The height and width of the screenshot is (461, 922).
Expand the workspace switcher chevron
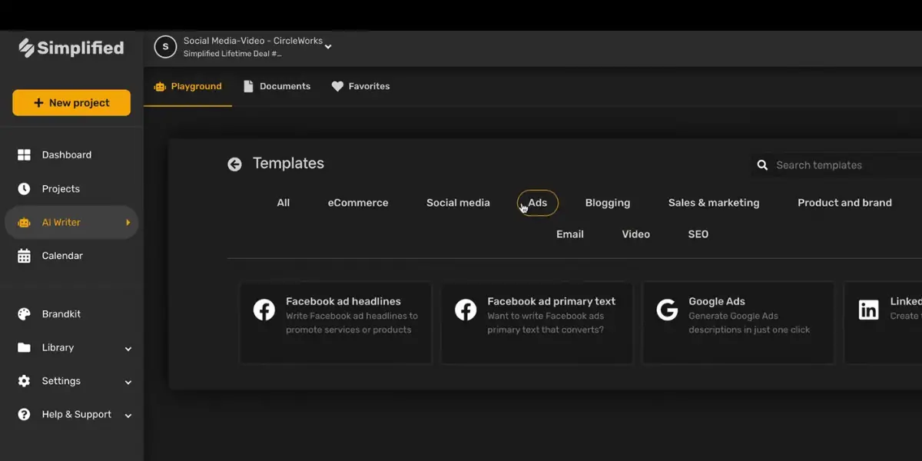[x=328, y=47]
